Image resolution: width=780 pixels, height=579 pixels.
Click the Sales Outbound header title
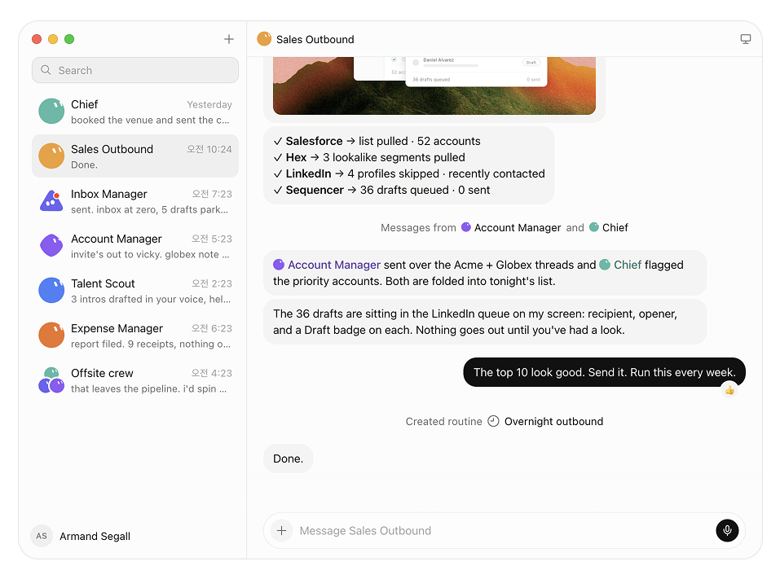pos(315,39)
